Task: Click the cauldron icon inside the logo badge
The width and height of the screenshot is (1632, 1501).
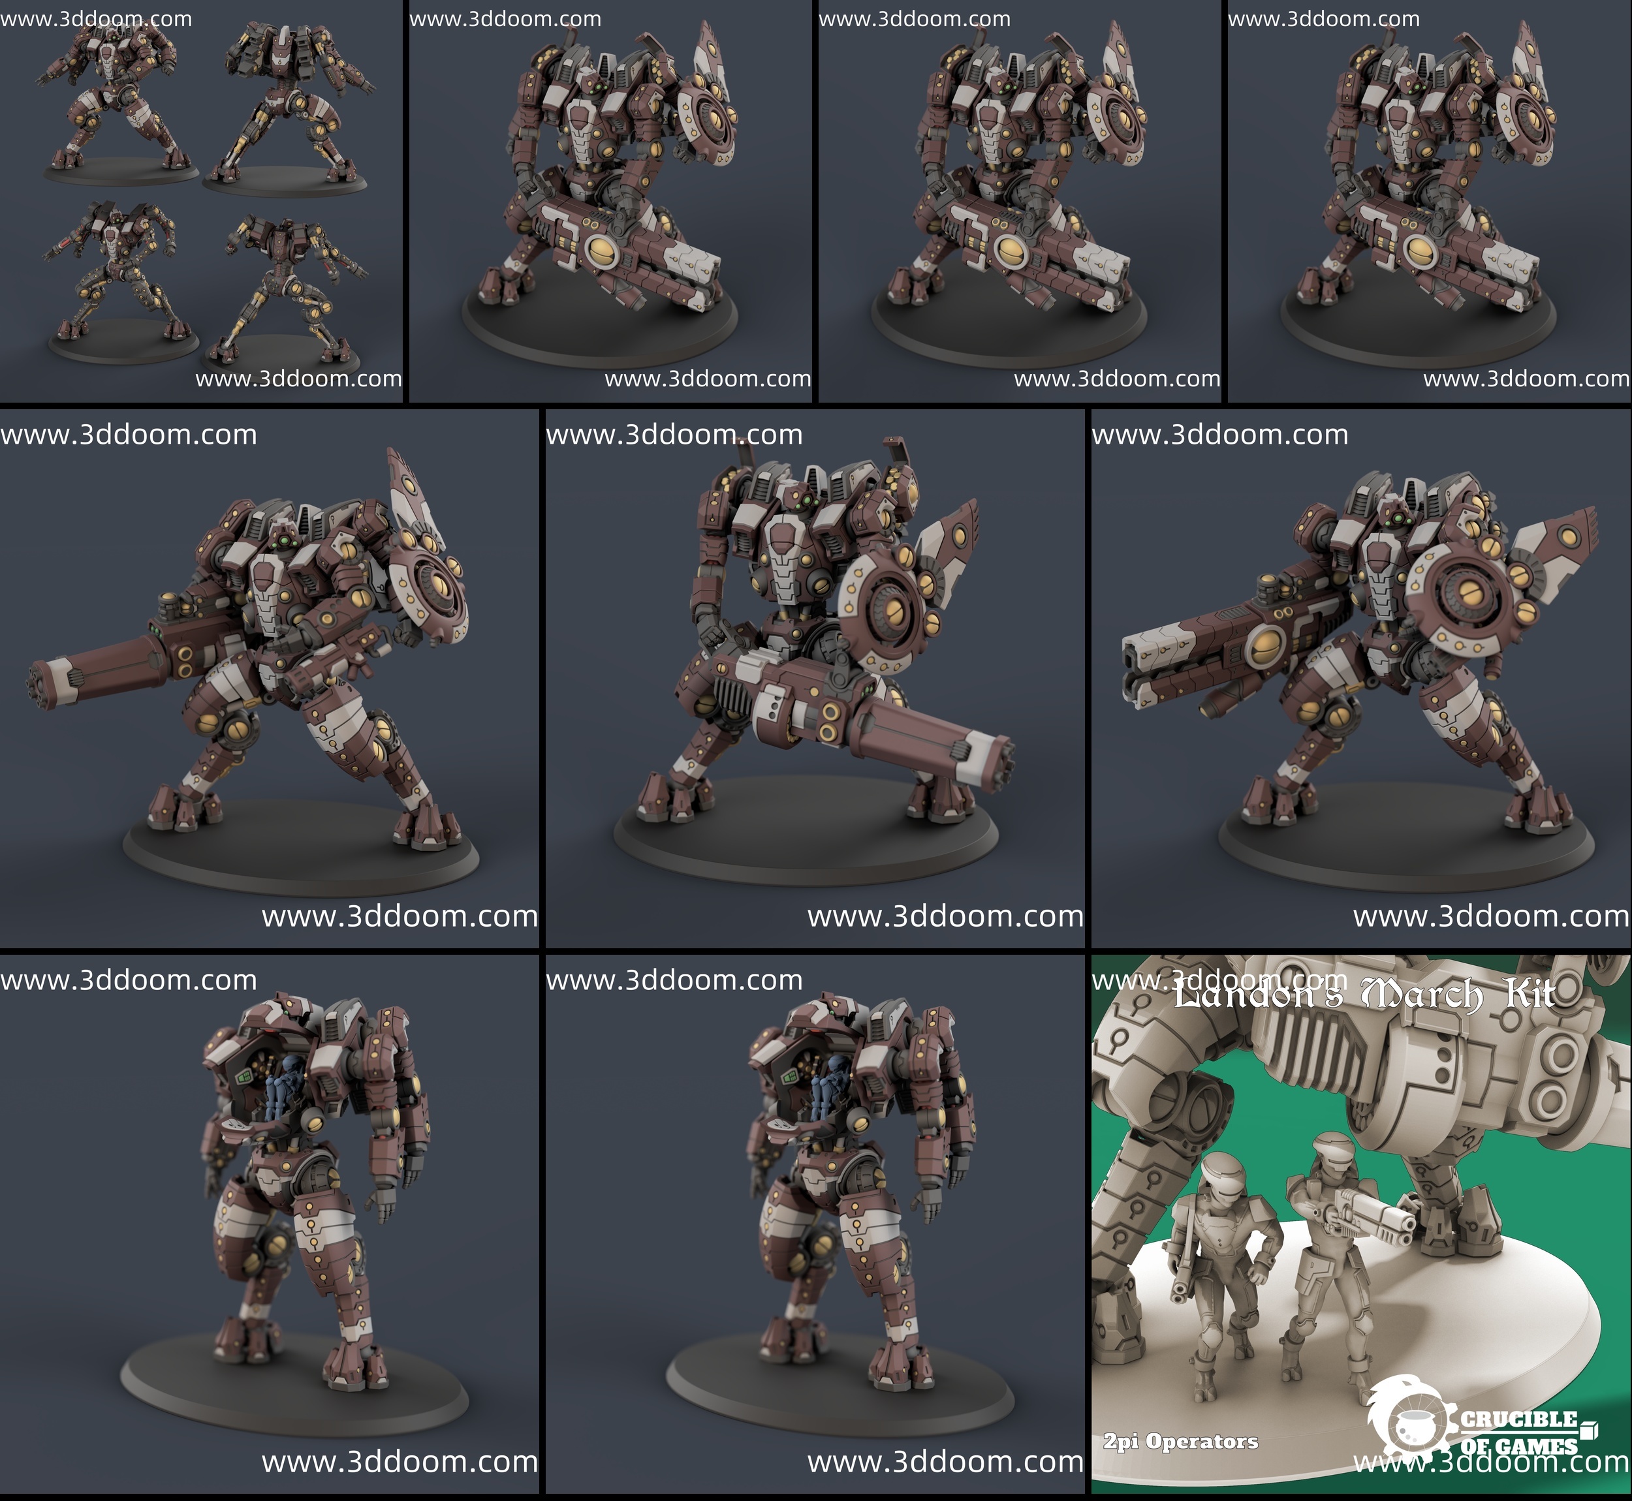Action: coord(1415,1428)
